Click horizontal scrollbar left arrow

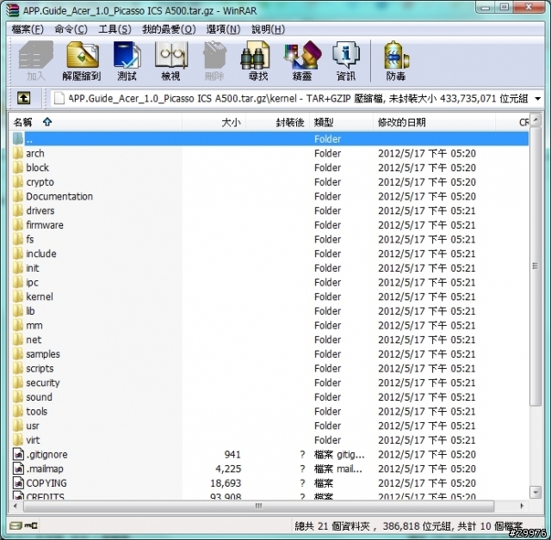[15, 506]
